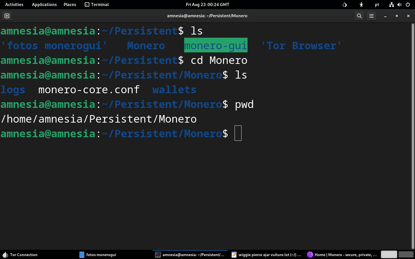Screen dimensions: 415x259
Task: Click the fotos monerogui file manager icon
Action: [x=82, y=255]
